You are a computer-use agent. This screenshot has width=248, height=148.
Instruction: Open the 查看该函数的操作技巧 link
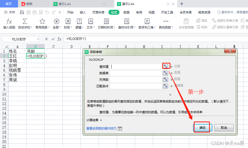(101, 128)
